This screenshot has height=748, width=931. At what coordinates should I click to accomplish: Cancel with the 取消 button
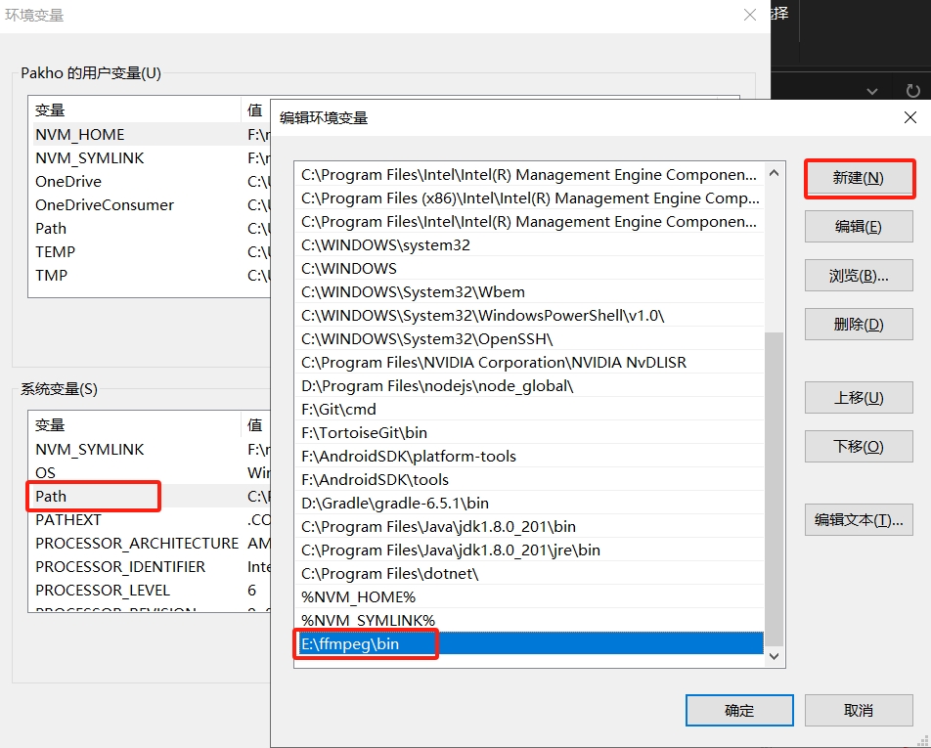pyautogui.click(x=858, y=711)
